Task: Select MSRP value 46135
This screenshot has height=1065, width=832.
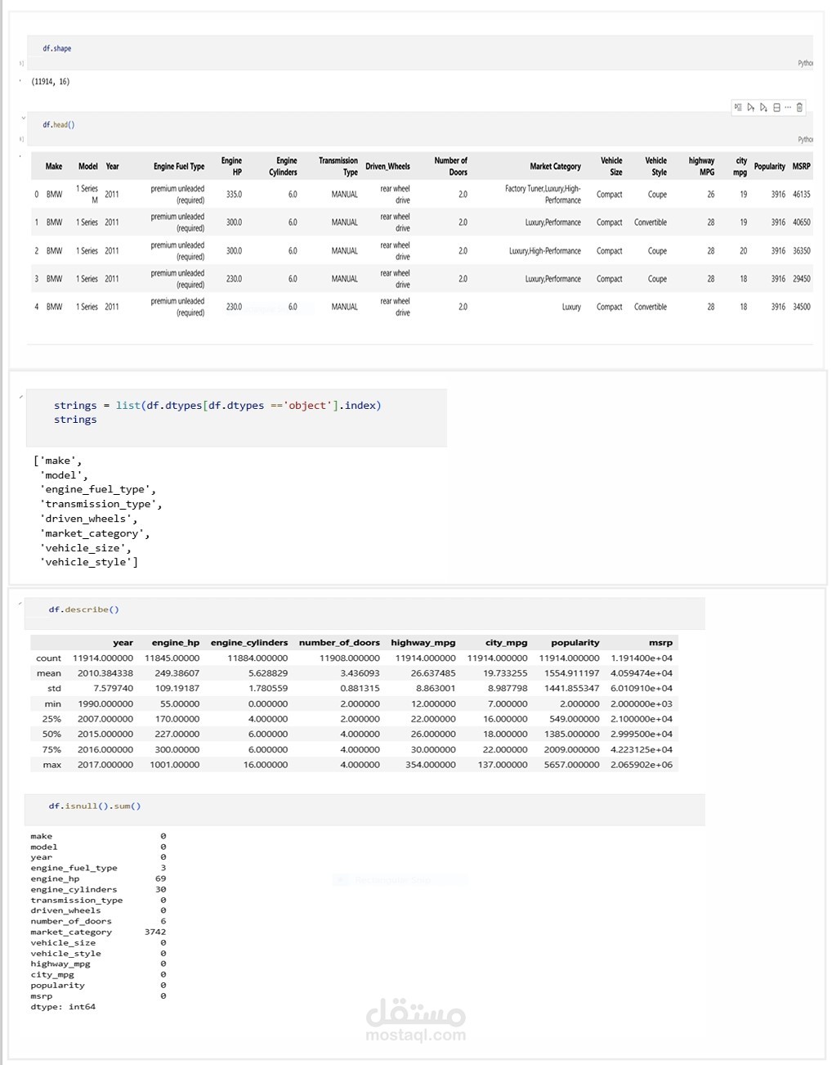Action: [801, 195]
